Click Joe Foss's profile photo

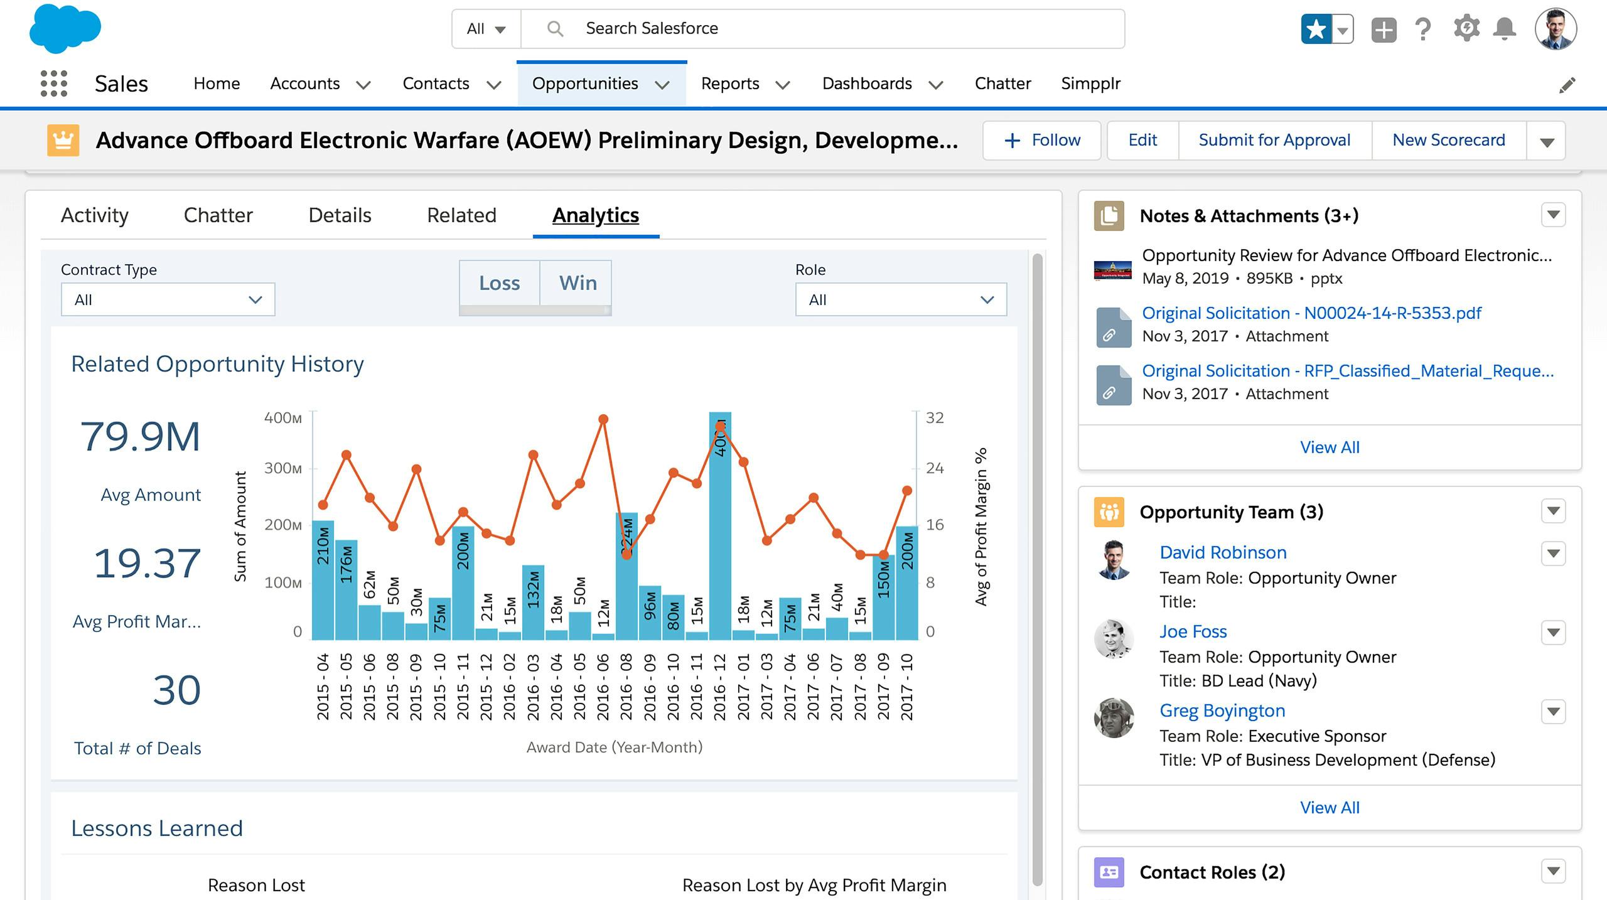click(x=1114, y=639)
